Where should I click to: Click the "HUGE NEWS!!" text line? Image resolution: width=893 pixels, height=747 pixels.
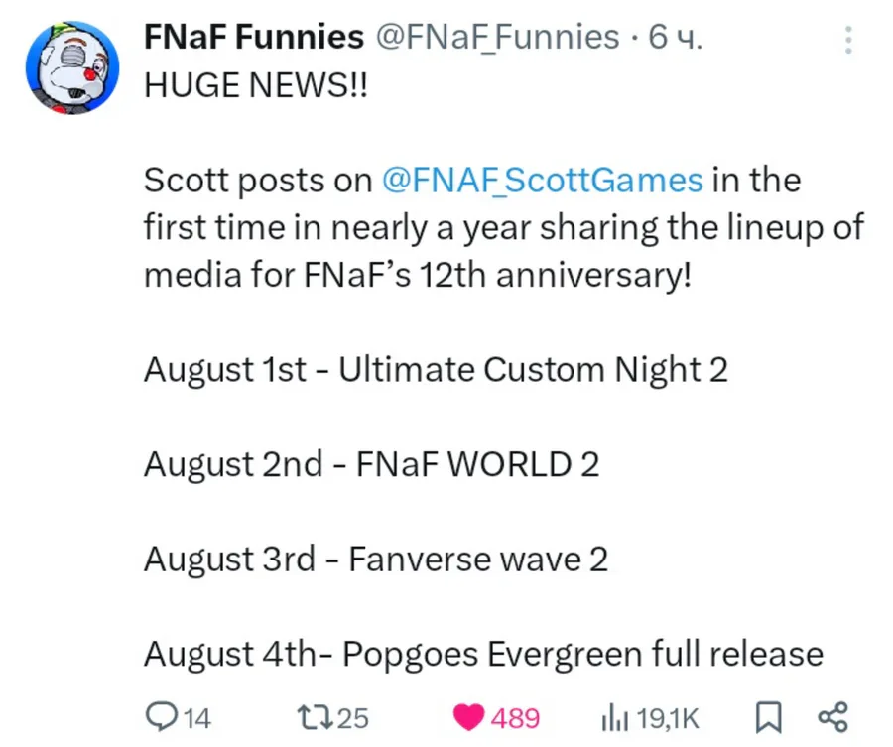[256, 86]
